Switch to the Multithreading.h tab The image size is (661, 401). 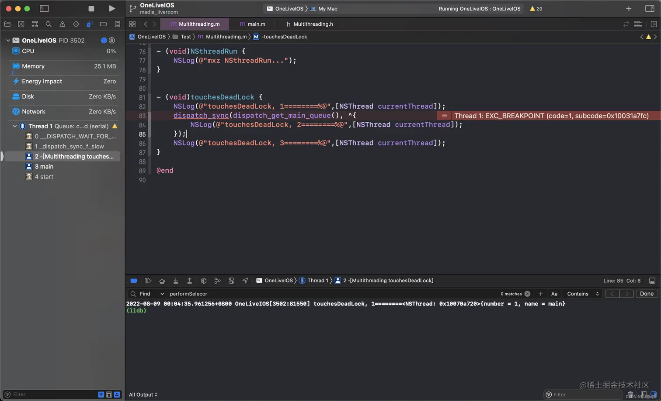click(310, 24)
